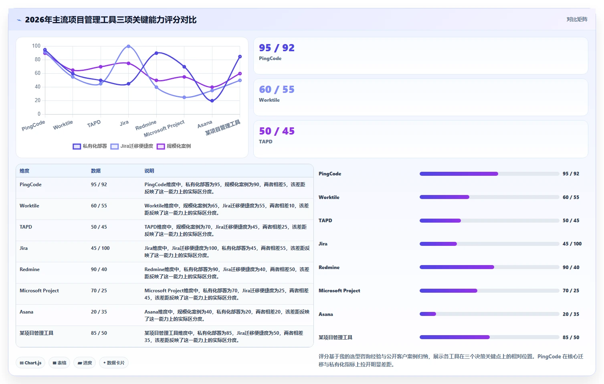The height and width of the screenshot is (384, 604).
Task: Toggle the 规模化案例 legend entry
Action: [174, 146]
